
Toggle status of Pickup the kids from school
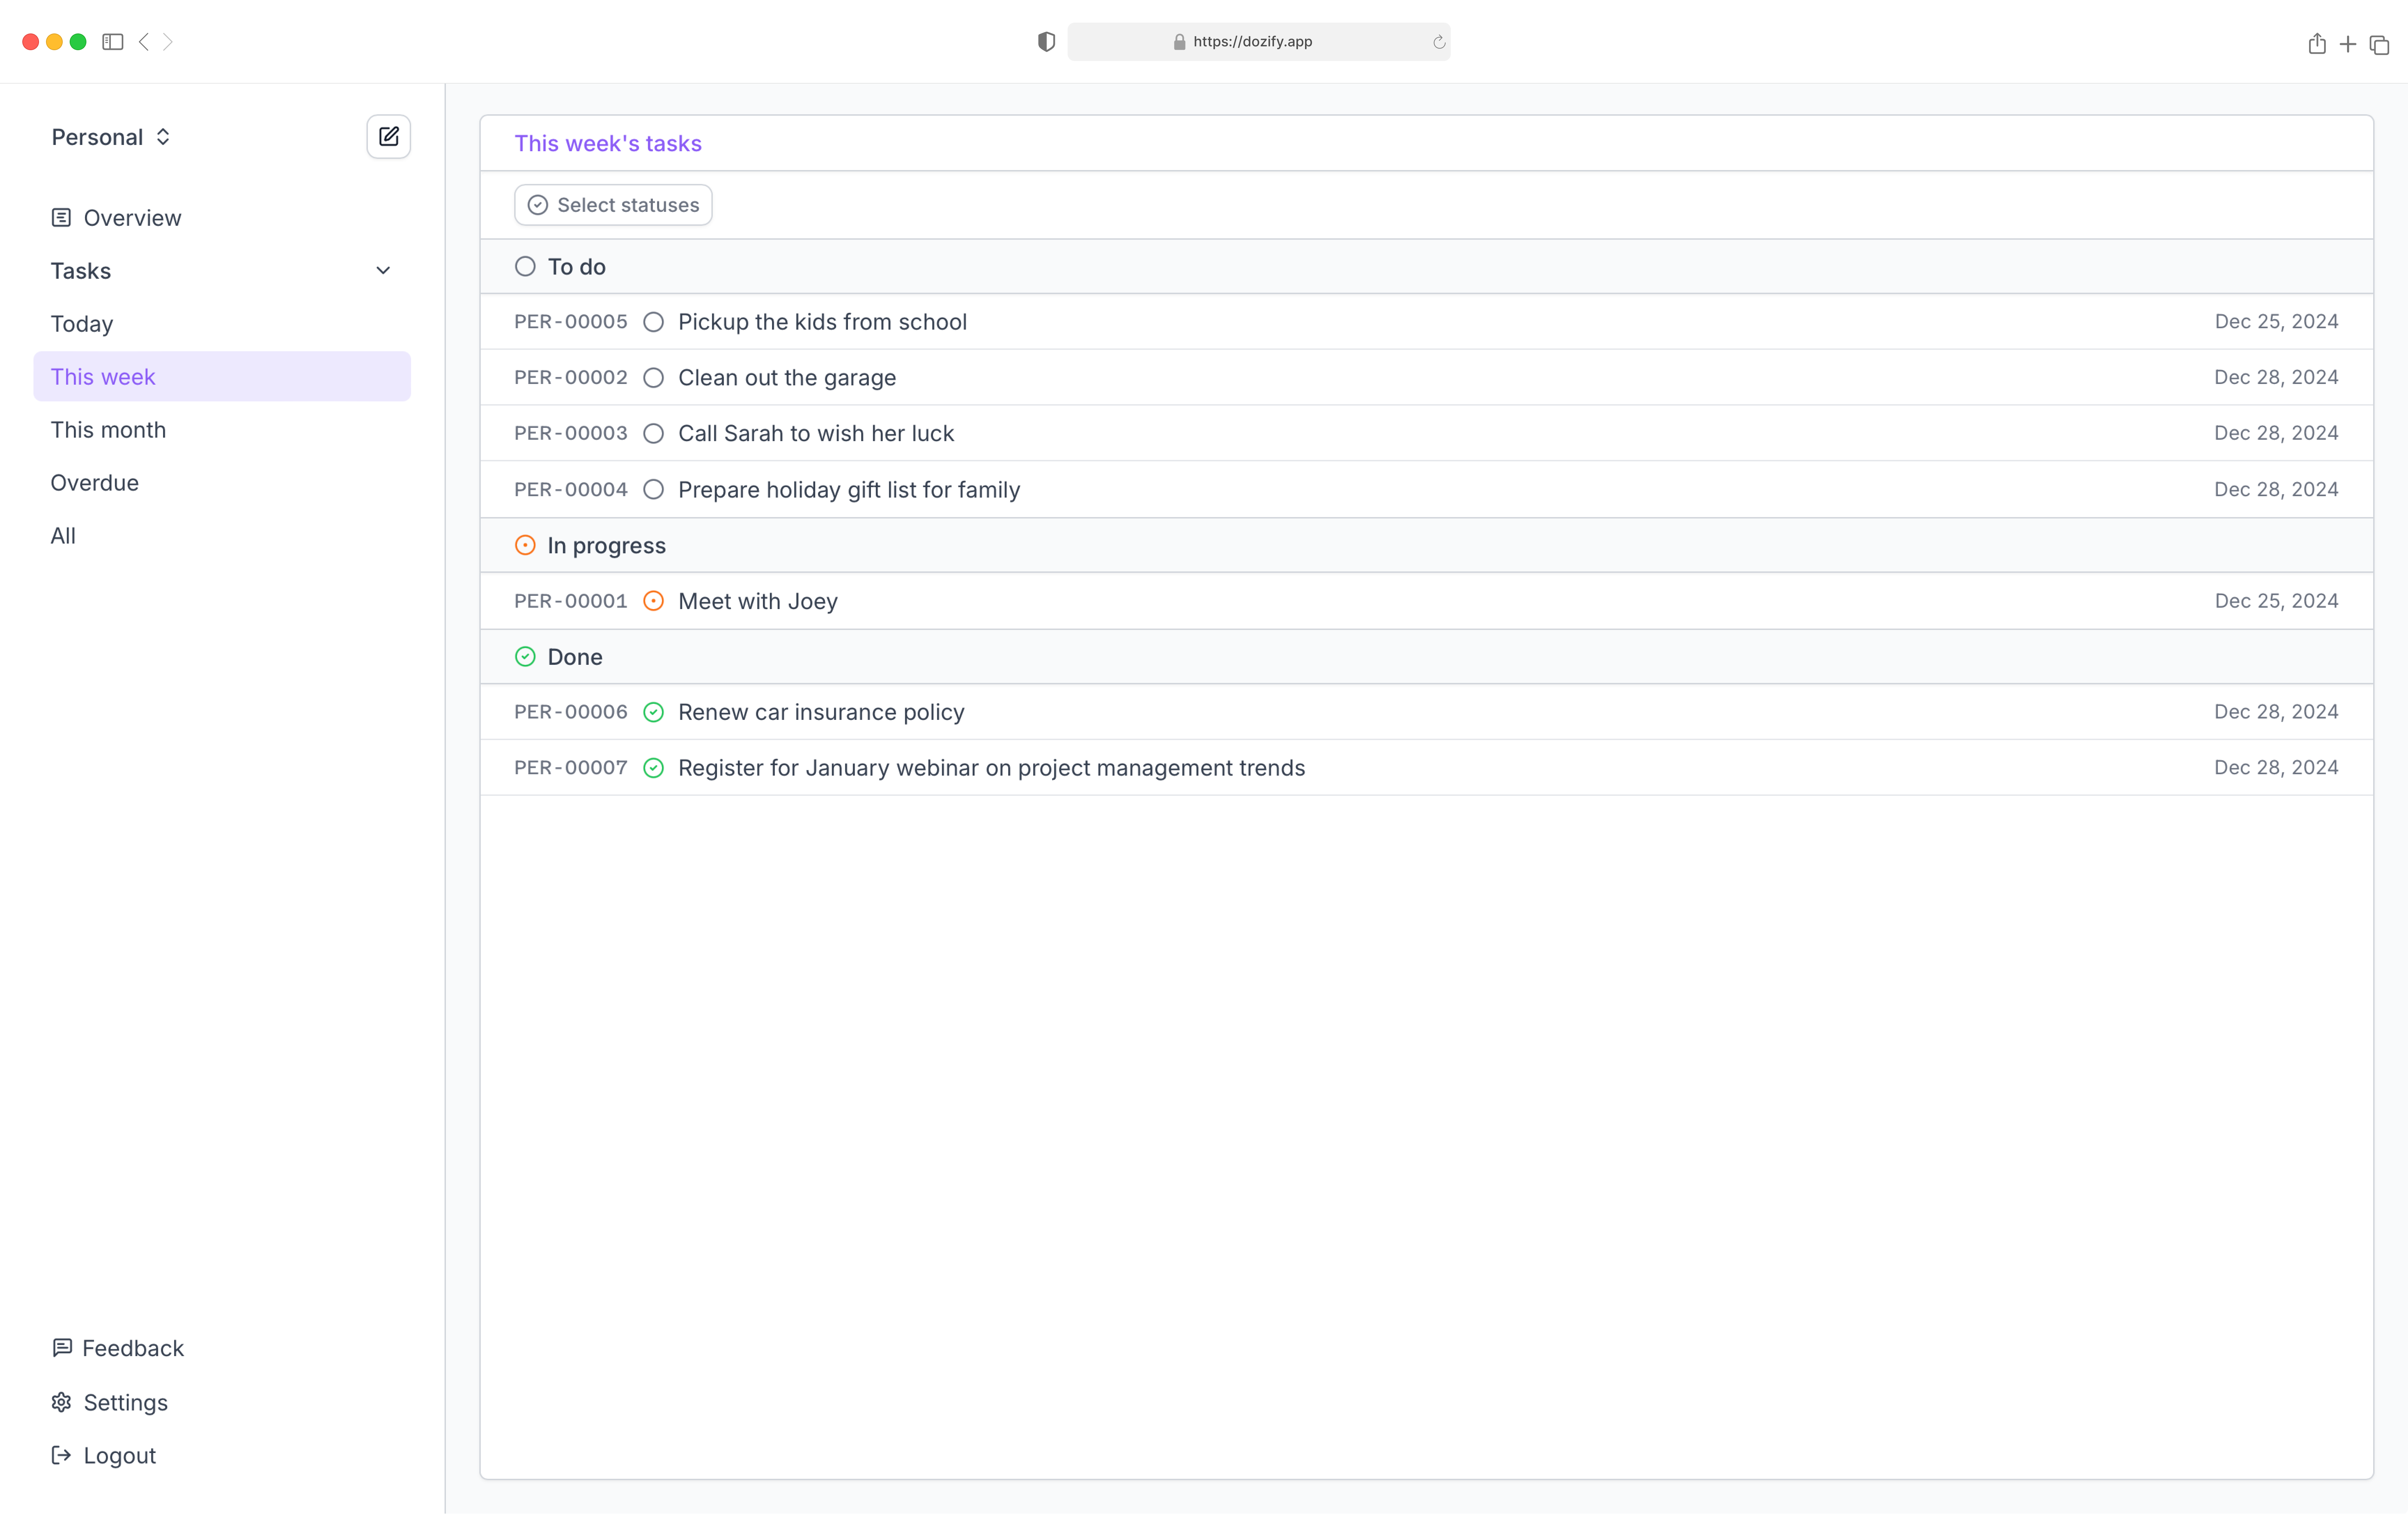(653, 322)
